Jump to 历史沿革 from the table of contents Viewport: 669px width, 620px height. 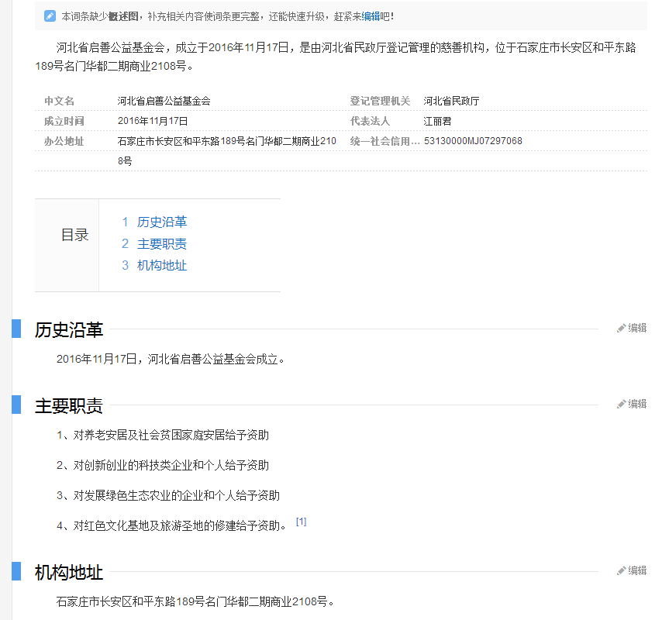[161, 222]
